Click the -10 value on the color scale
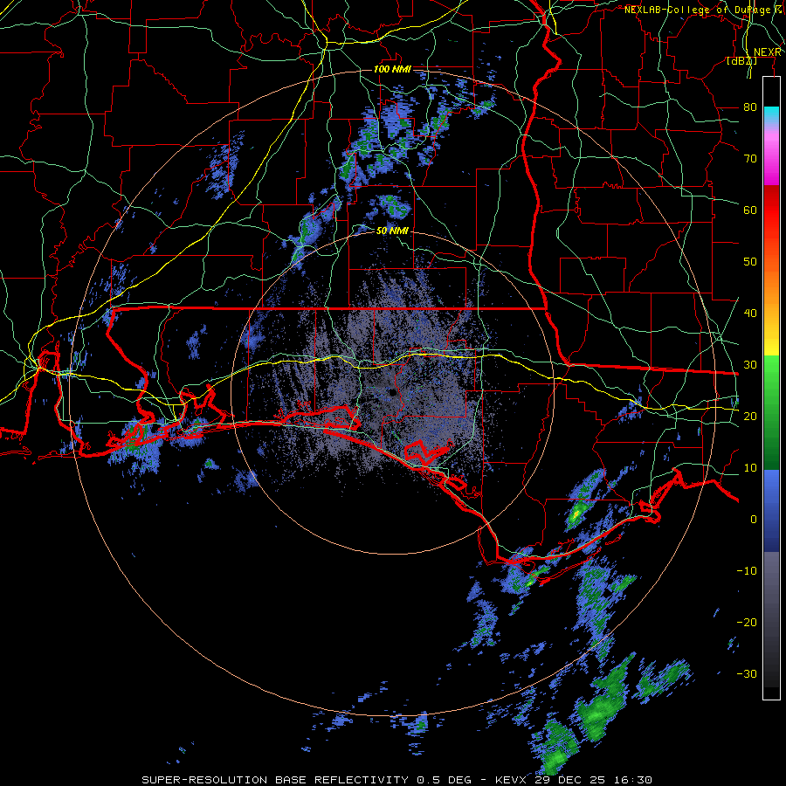The width and height of the screenshot is (786, 786). coord(747,571)
